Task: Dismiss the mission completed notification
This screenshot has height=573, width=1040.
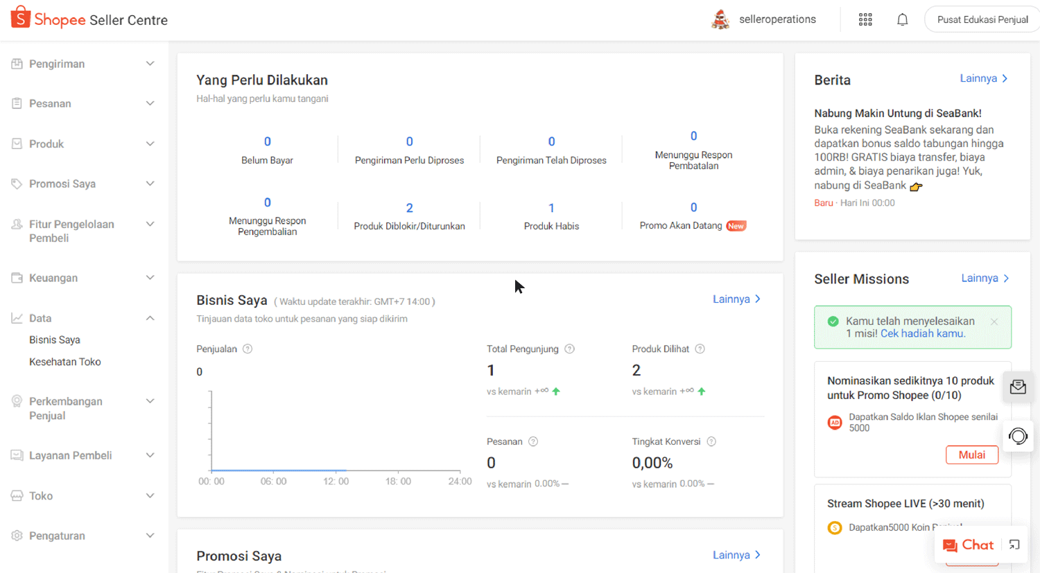Action: click(994, 321)
